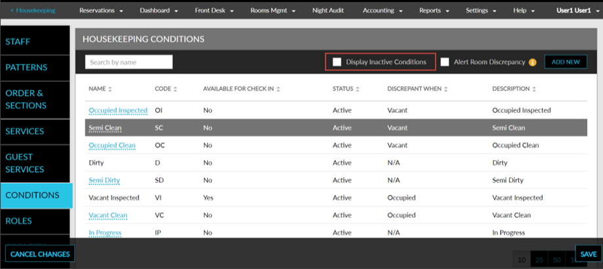Select the Dirty condition name
The height and width of the screenshot is (269, 603).
(x=96, y=163)
